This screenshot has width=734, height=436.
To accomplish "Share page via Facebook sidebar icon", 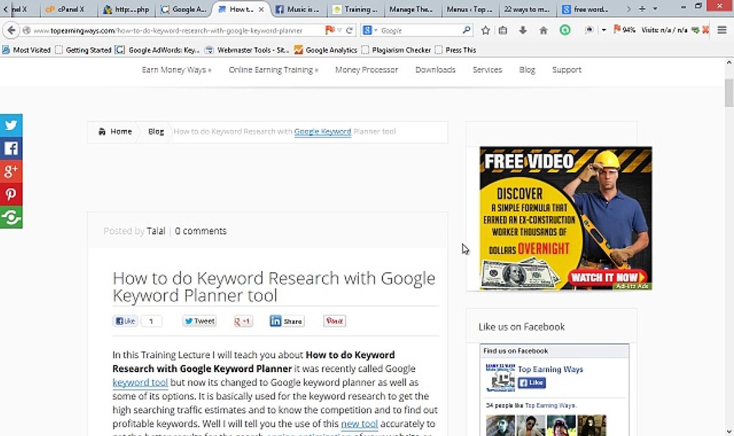I will click(11, 148).
